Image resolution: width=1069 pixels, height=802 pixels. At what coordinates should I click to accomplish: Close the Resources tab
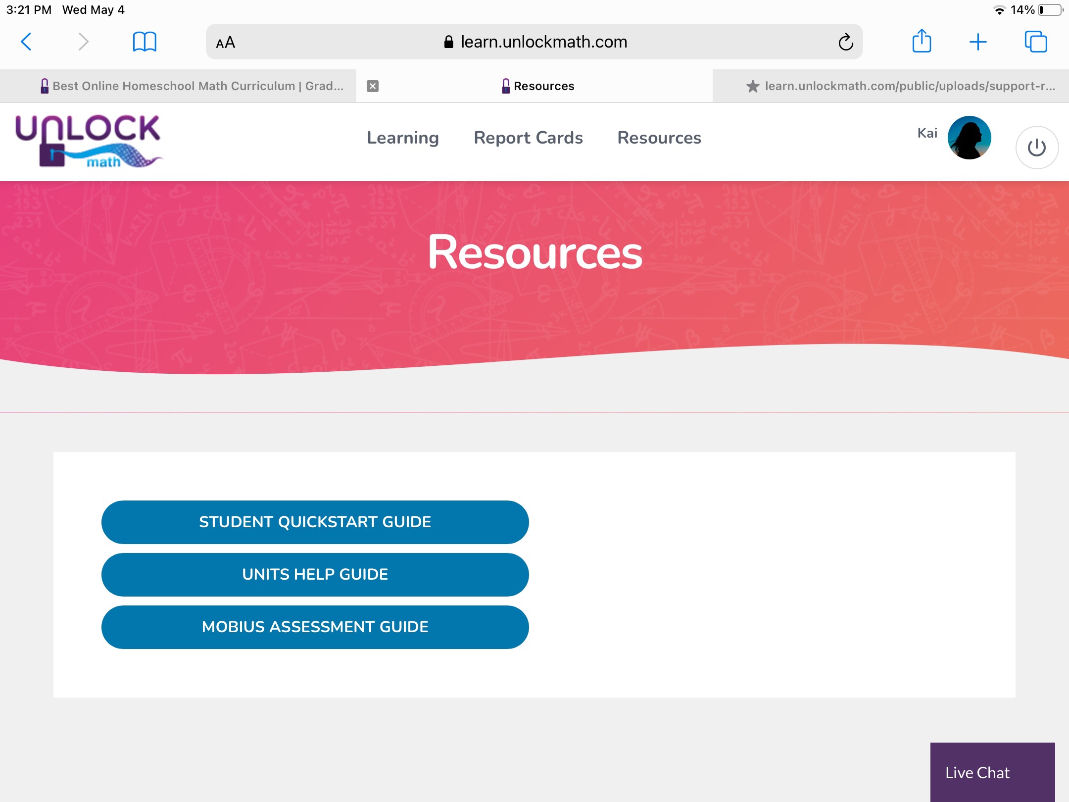[x=373, y=86]
